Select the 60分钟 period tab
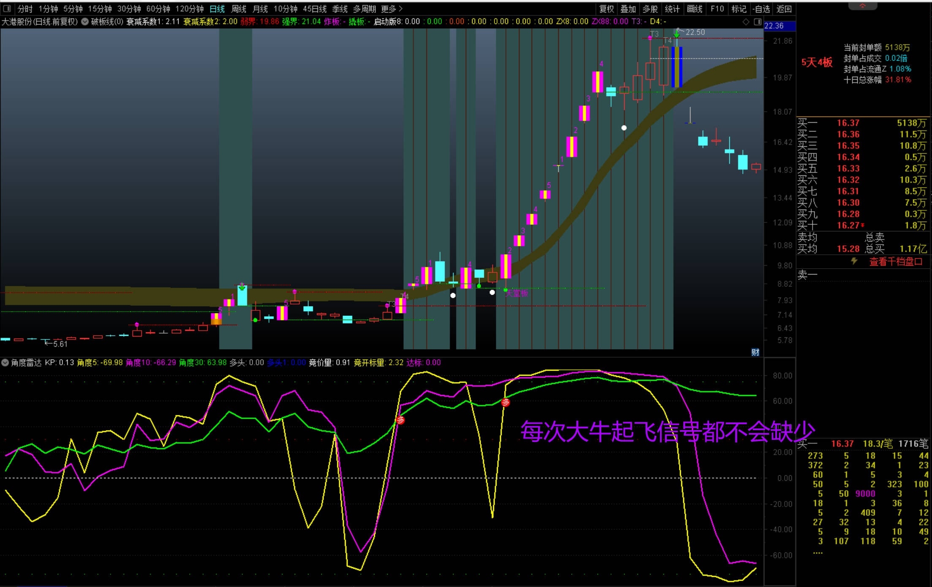932x587 pixels. click(158, 9)
